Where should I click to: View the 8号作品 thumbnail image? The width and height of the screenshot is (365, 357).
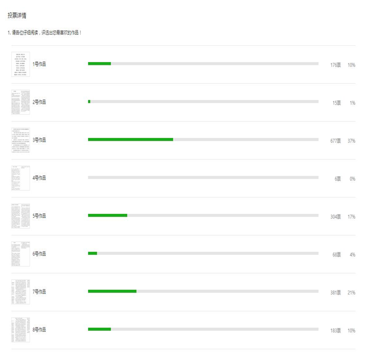click(20, 330)
